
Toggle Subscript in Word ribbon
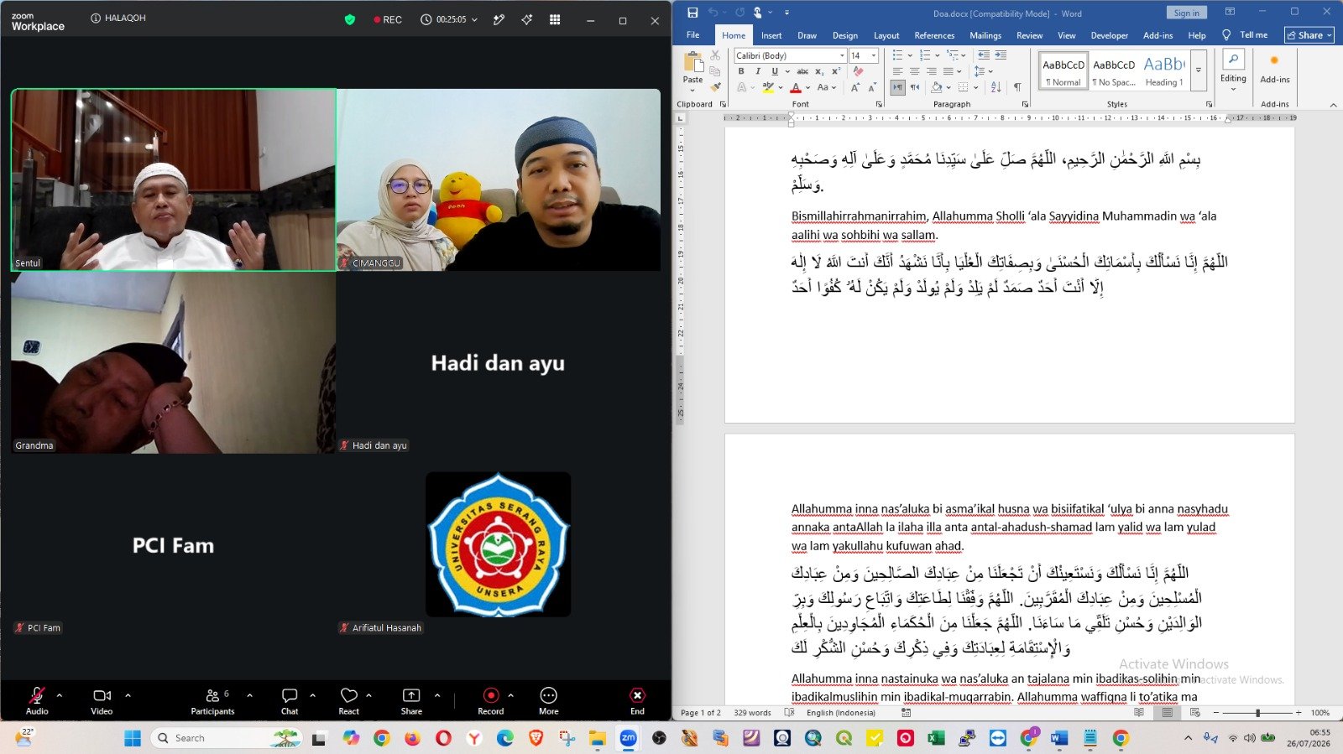[819, 71]
